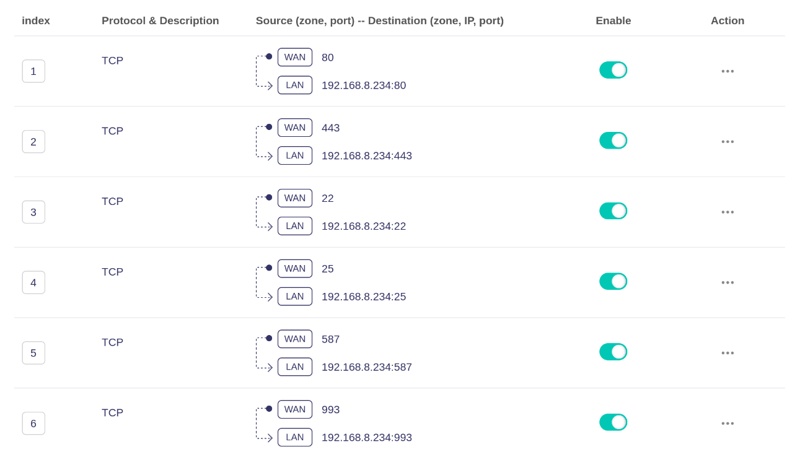This screenshot has width=800, height=457.
Task: Toggle off the port 443 rule
Action: pos(613,141)
